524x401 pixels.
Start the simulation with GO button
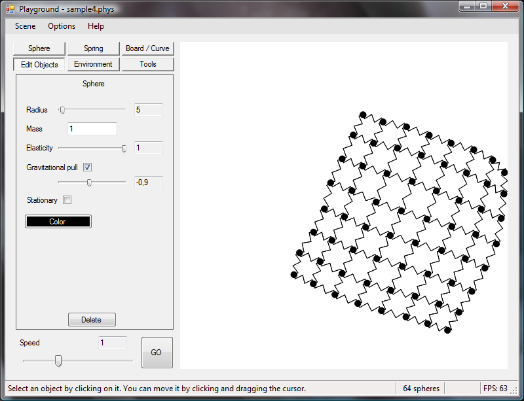pyautogui.click(x=157, y=353)
